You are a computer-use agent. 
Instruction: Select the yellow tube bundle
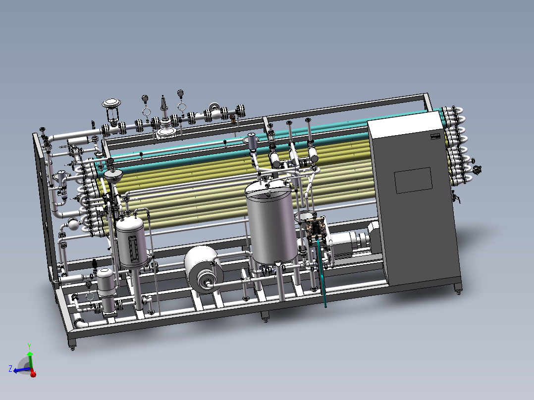pyautogui.click(x=238, y=184)
